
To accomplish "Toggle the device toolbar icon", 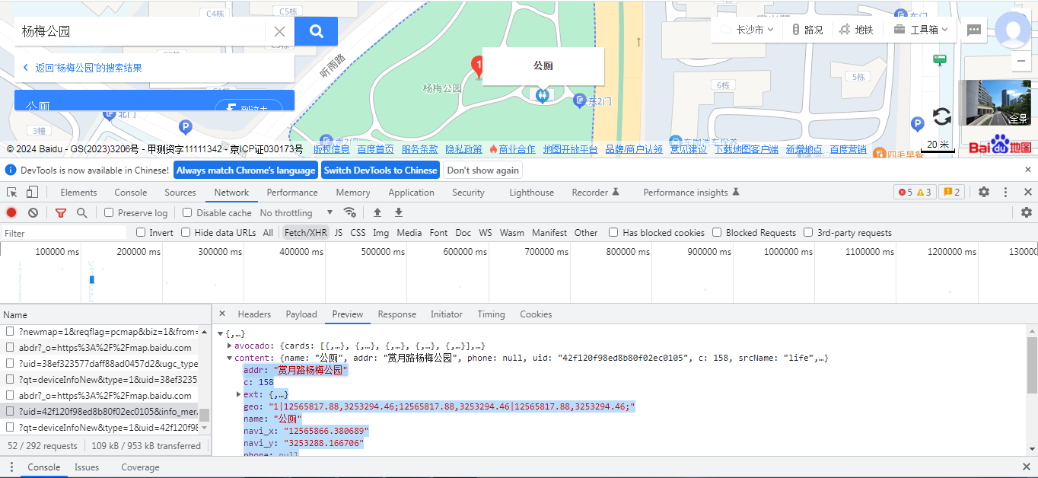I will 31,193.
